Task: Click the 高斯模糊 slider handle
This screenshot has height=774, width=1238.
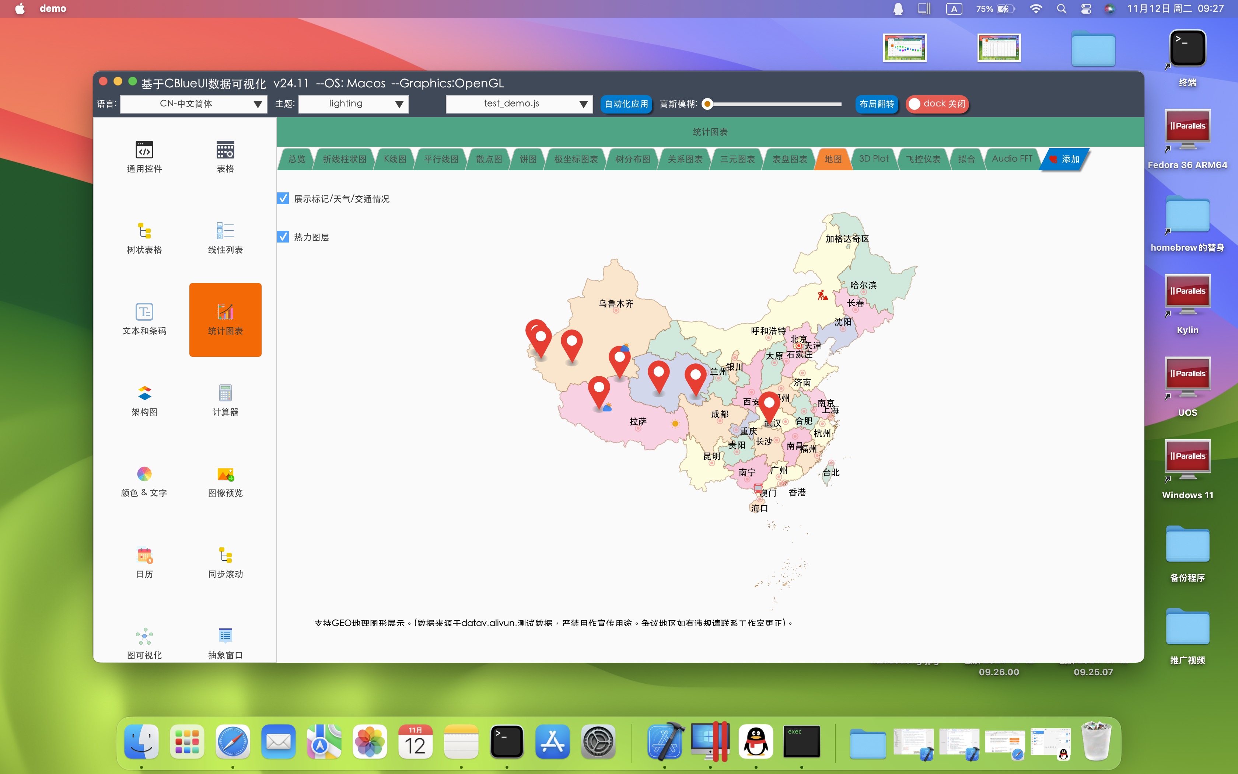Action: 707,104
